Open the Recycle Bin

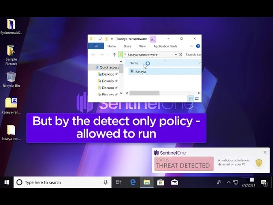click(x=11, y=78)
